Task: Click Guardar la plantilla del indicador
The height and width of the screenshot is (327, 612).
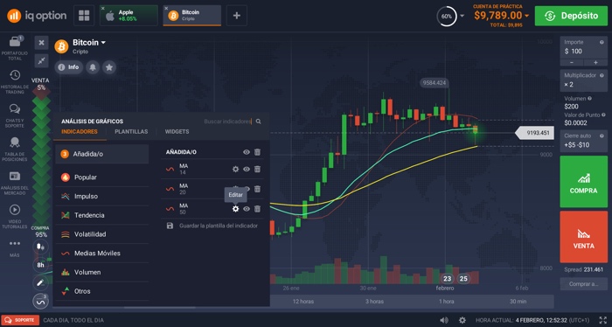Action: tap(212, 226)
